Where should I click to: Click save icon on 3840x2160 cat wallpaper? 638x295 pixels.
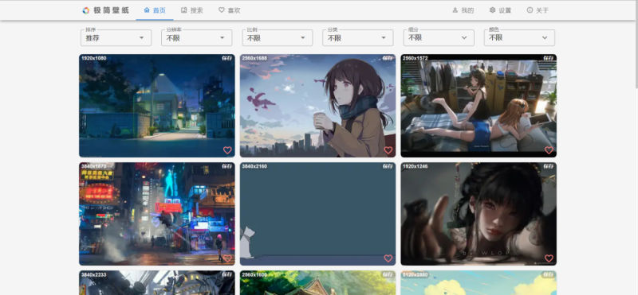[388, 166]
